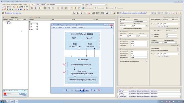This screenshot has width=184, height=103.
Task: Click the paste icon in structure editor toolbar
Action: [78, 13]
